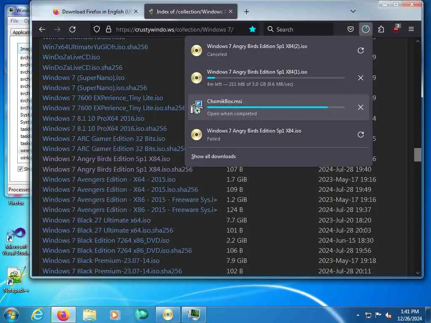Open Windows 7 ARC Gamer Edition 32 Bits.iso
The width and height of the screenshot is (431, 323).
[x=104, y=139]
